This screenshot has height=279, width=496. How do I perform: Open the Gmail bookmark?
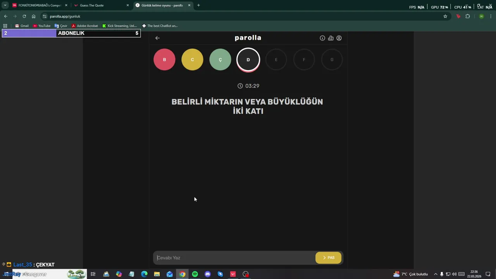click(22, 26)
